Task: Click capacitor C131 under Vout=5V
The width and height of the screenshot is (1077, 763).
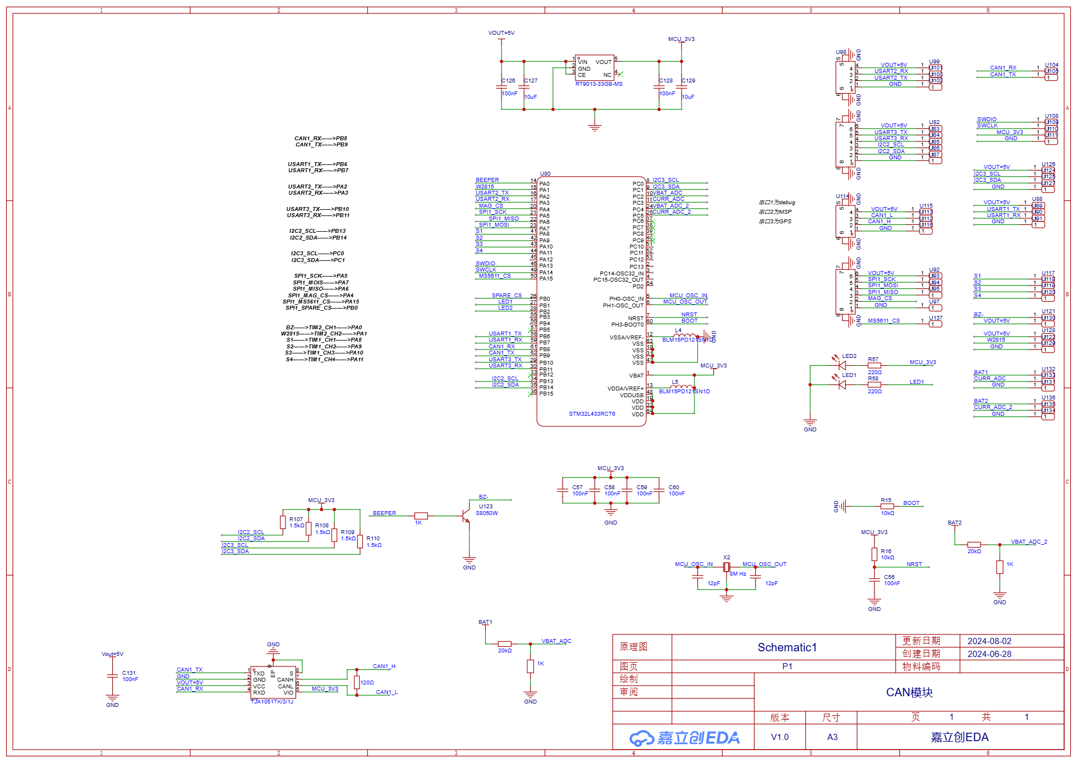Action: coord(112,676)
